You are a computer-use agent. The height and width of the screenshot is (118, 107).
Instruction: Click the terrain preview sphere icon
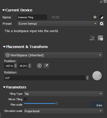coord(95,17)
